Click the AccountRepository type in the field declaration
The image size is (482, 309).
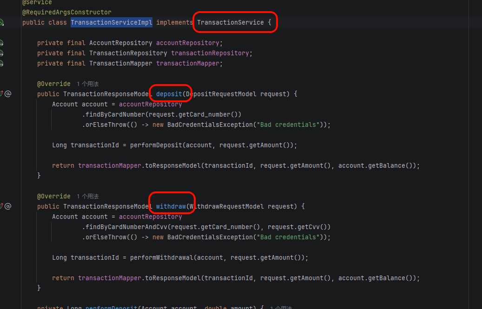click(121, 43)
